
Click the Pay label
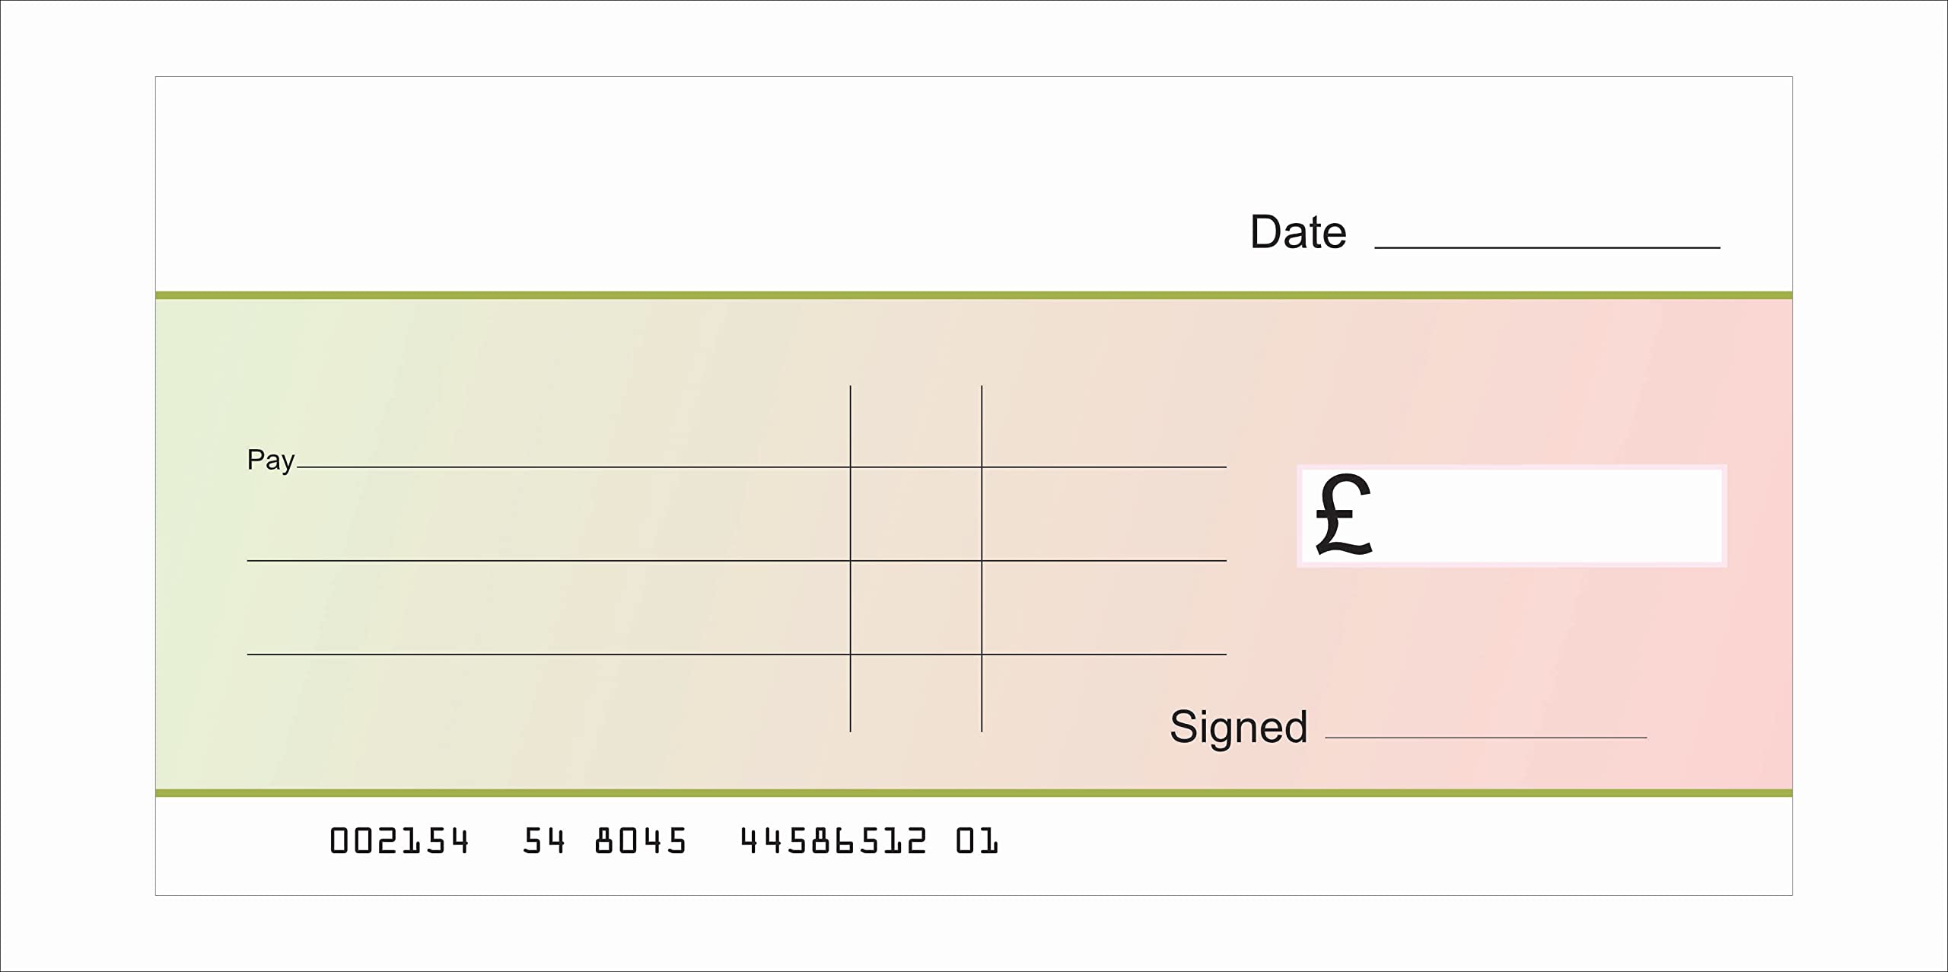pos(270,460)
